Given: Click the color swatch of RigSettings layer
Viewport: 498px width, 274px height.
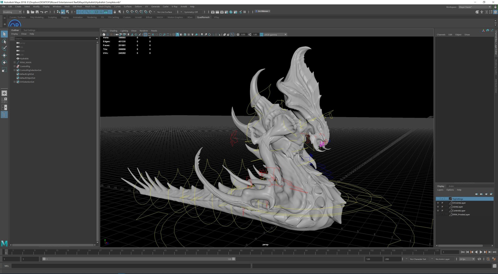Looking at the screenshot, I should click(x=450, y=199).
